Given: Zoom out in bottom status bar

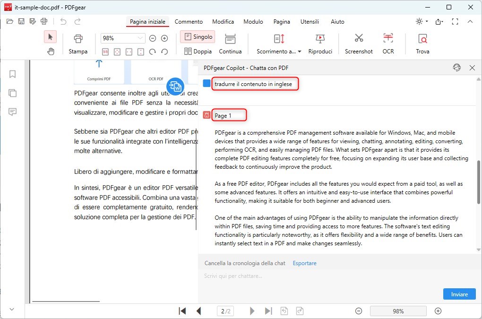Looking at the screenshot, I should [x=358, y=311].
